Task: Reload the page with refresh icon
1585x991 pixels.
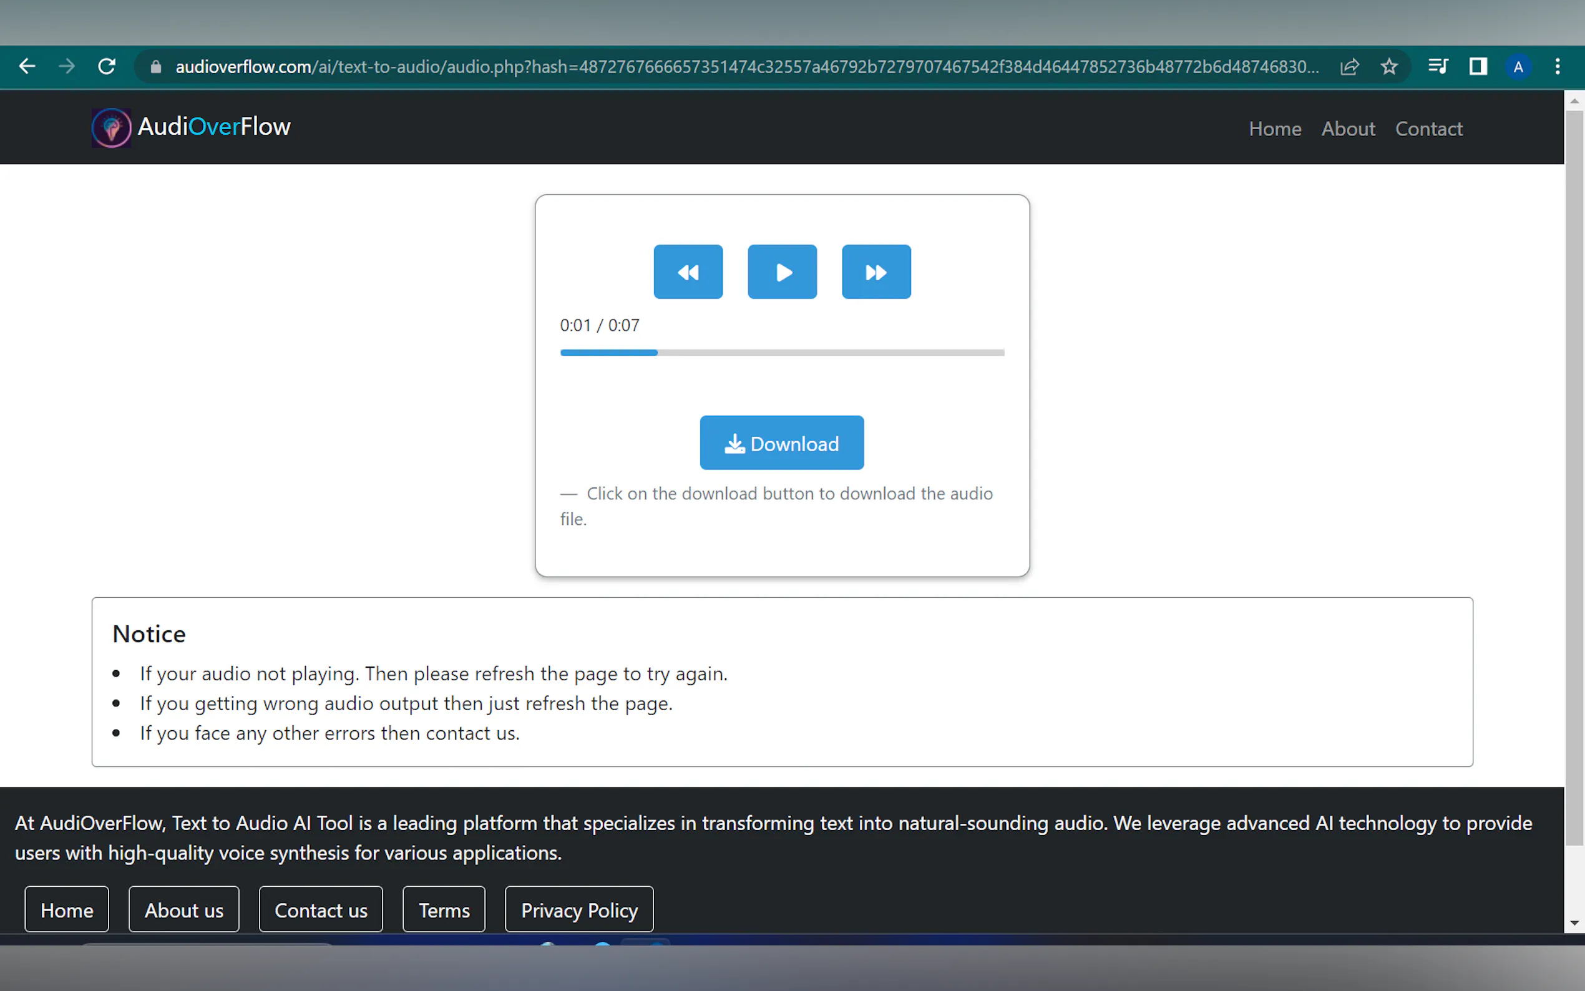Action: pos(107,66)
